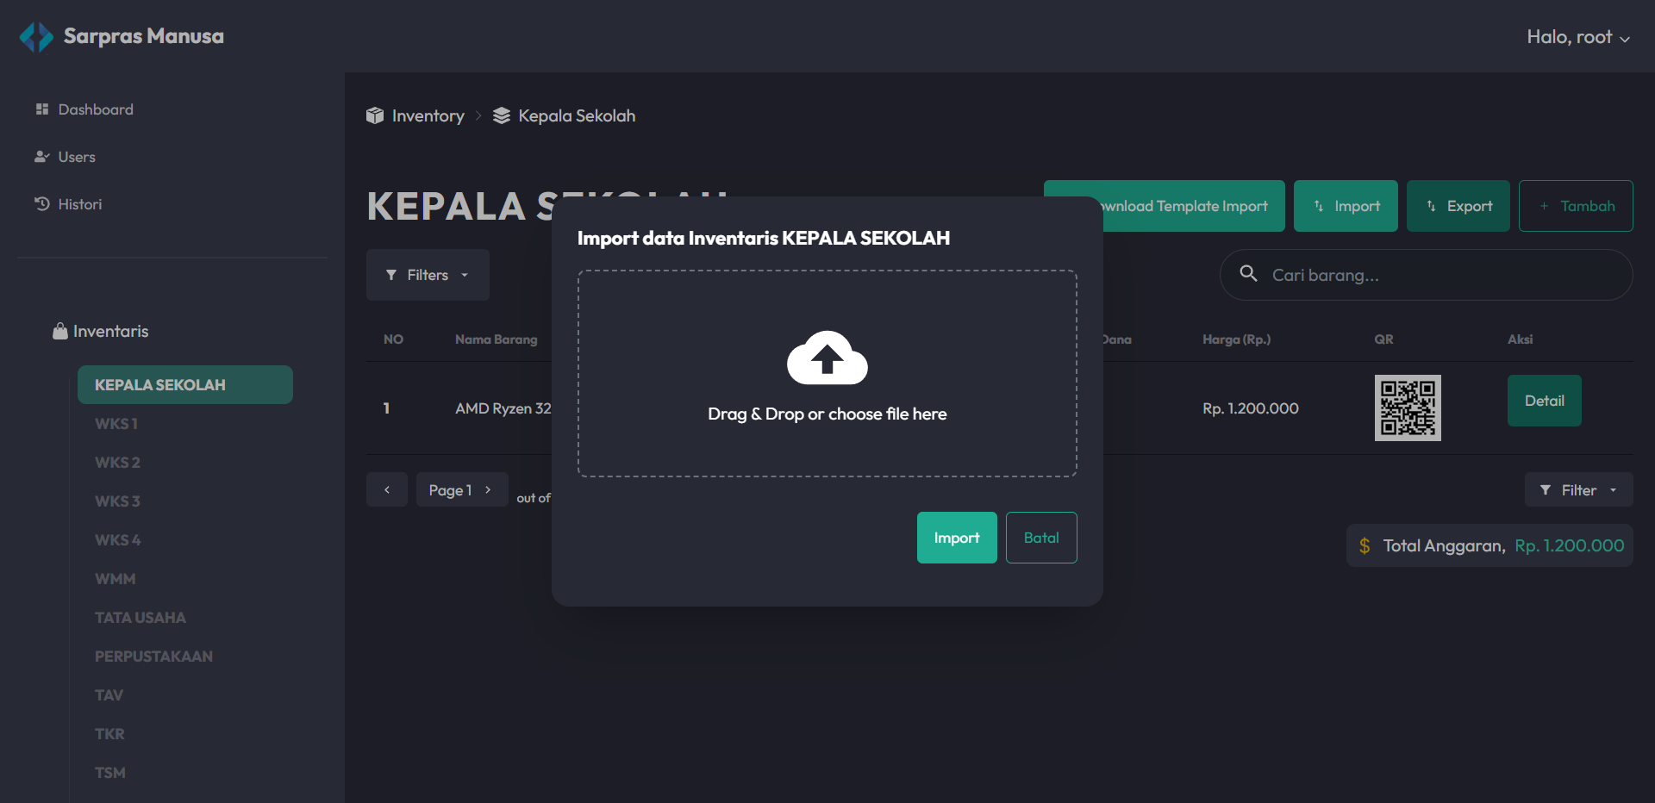This screenshot has width=1655, height=803.
Task: Select WKS 3 inventory category
Action: 117,501
